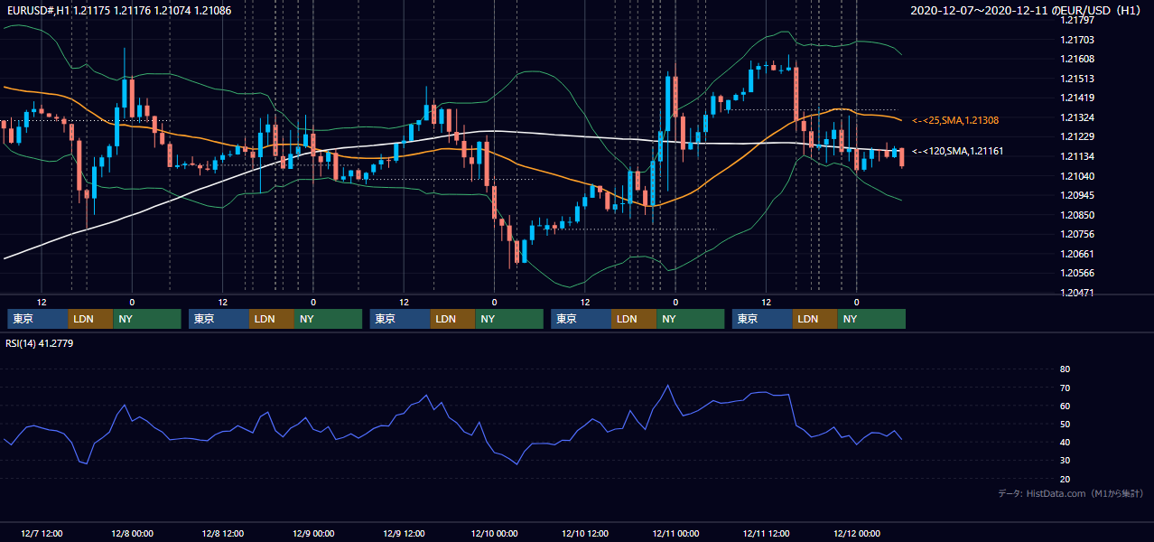The width and height of the screenshot is (1154, 542).
Task: Click RSI scale level 60
Action: pos(1065,406)
